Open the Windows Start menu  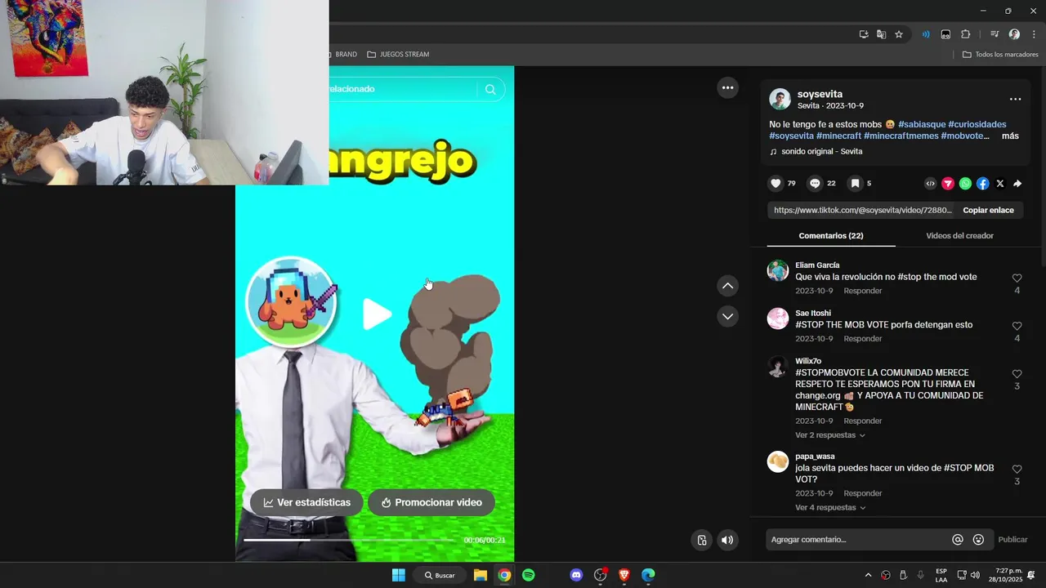(398, 575)
